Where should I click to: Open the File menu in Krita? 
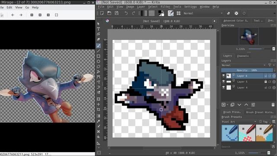pyautogui.click(x=101, y=7)
